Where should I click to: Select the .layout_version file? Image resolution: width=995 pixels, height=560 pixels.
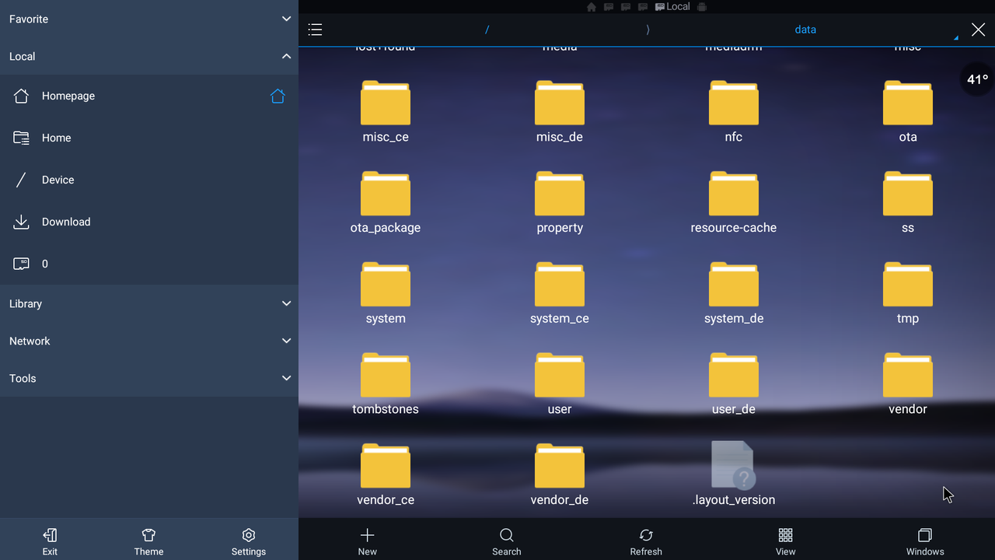pyautogui.click(x=734, y=474)
